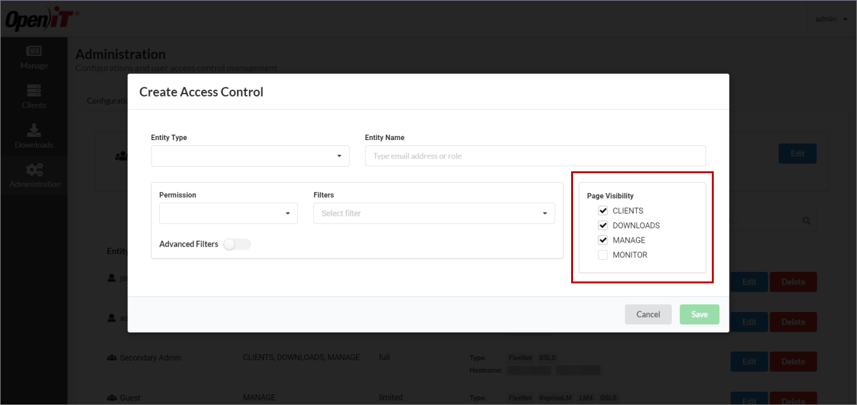857x405 pixels.
Task: Click the people icon in the top panel
Action: 121,156
